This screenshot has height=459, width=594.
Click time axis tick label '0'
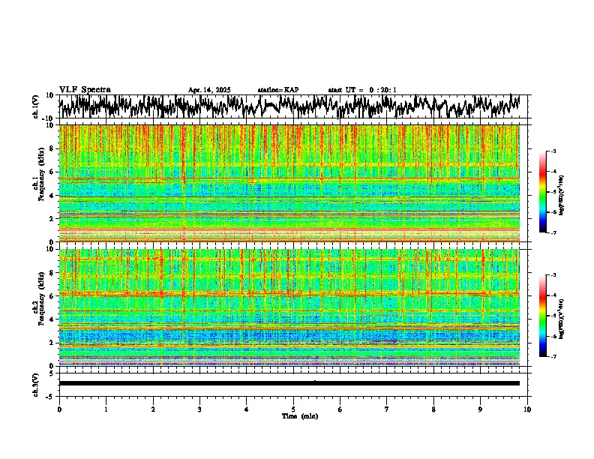[x=59, y=409]
